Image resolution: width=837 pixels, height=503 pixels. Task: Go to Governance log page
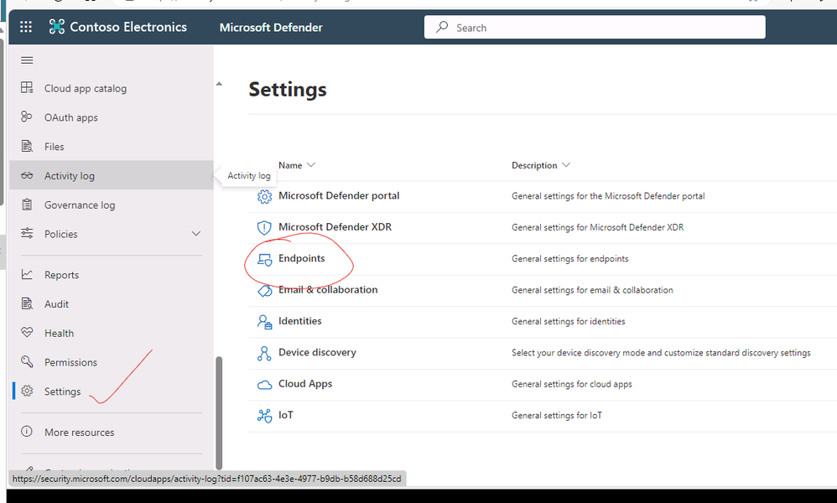80,205
